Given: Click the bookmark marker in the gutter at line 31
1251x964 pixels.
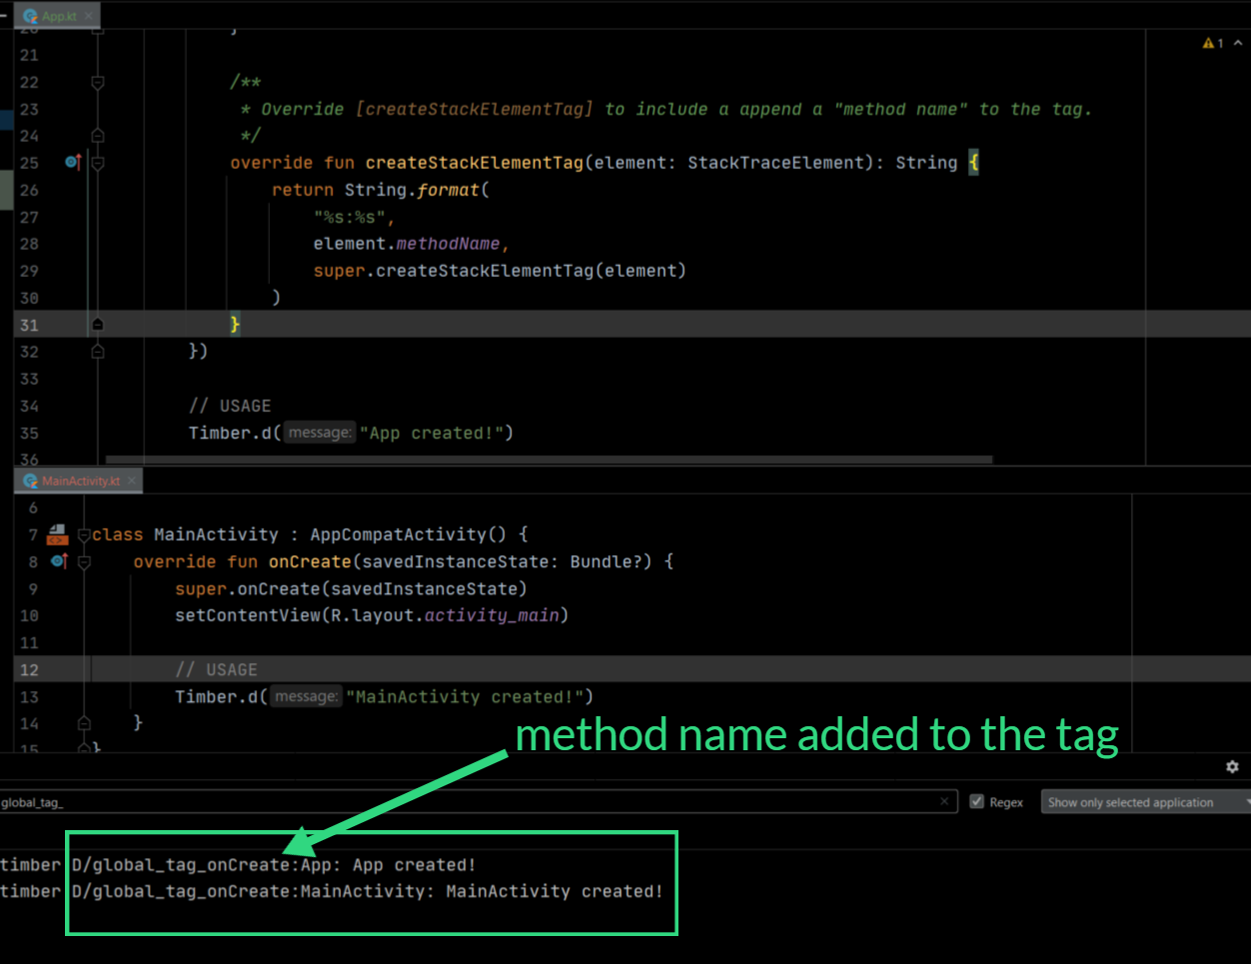Looking at the screenshot, I should (96, 323).
